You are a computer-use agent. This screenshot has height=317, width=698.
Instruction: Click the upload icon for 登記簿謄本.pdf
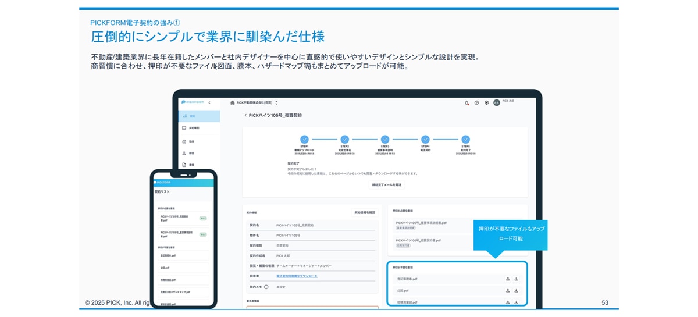[508, 279]
